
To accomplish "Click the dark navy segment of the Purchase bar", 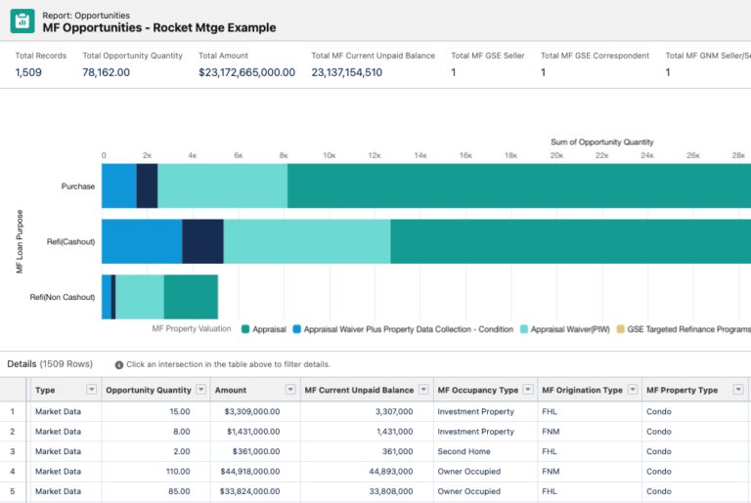I will (x=147, y=187).
